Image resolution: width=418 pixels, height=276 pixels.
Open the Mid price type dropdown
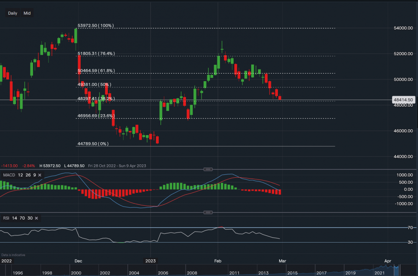(27, 13)
